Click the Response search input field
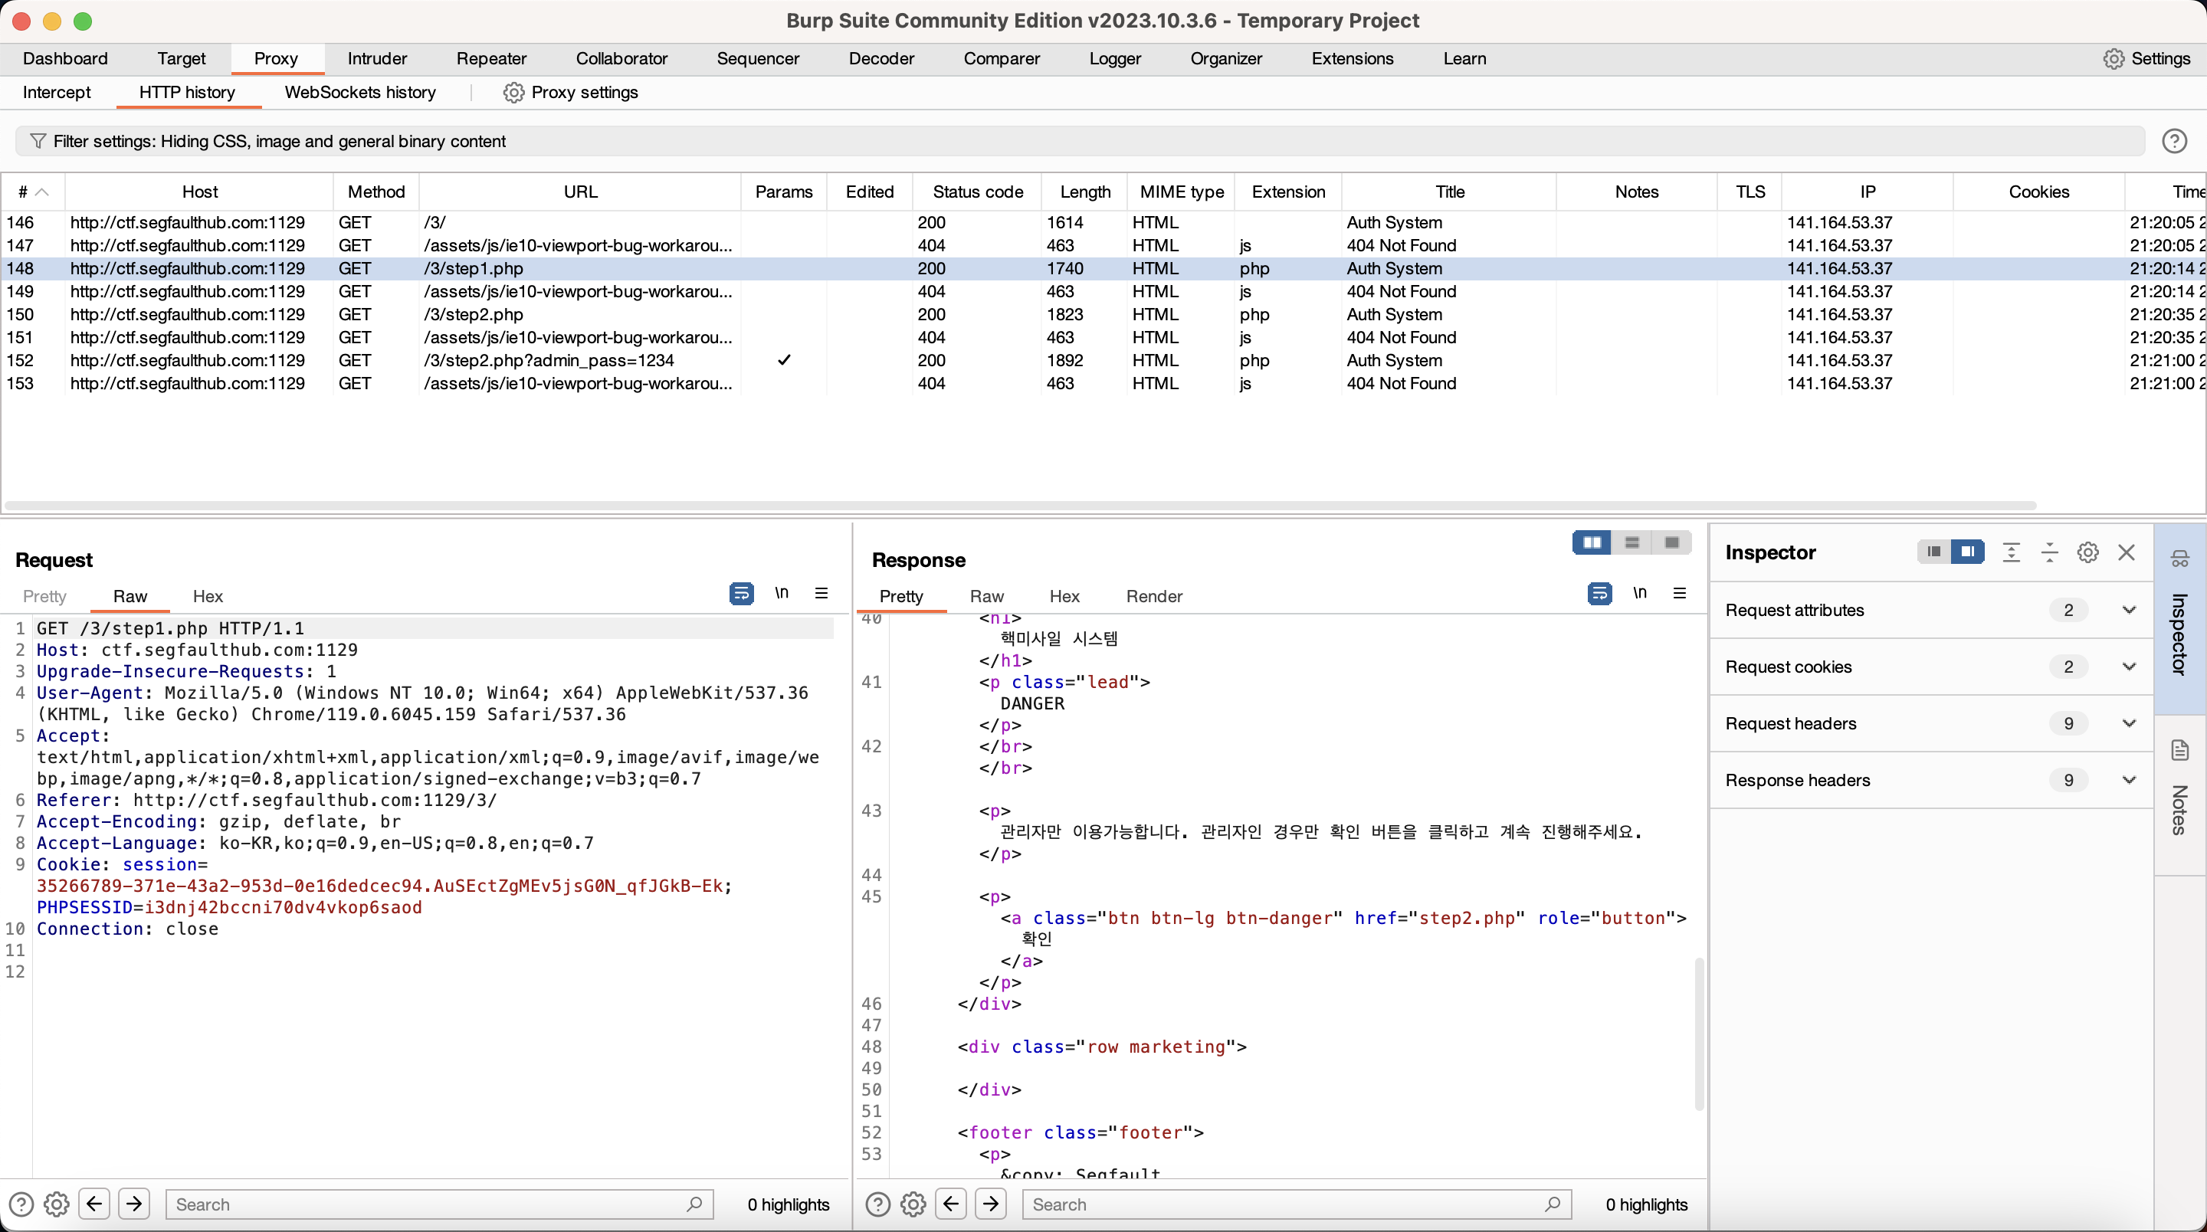 (1297, 1204)
